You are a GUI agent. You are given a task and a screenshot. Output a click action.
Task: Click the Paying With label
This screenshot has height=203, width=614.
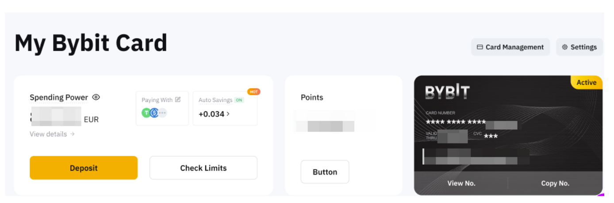(x=157, y=100)
